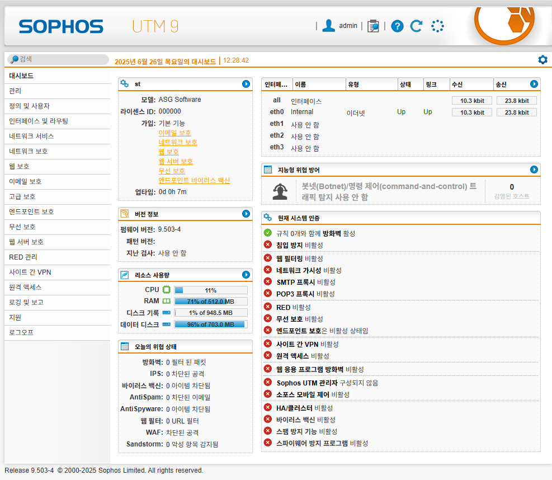This screenshot has width=552, height=480.
Task: Open the 이메일 보호 subscription link
Action: coord(174,133)
